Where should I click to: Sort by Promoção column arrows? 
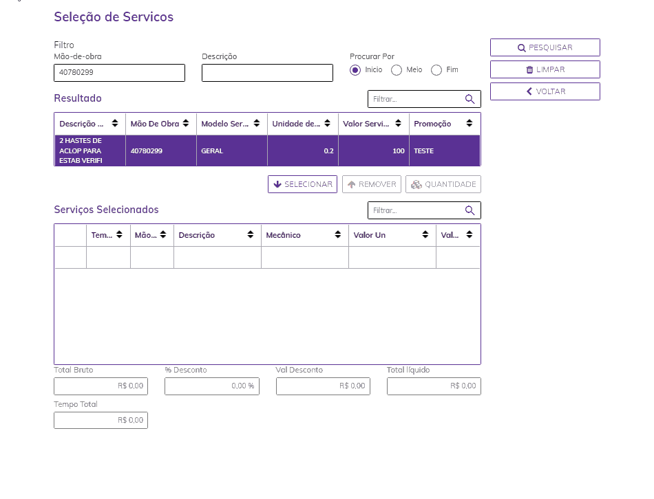(470, 123)
